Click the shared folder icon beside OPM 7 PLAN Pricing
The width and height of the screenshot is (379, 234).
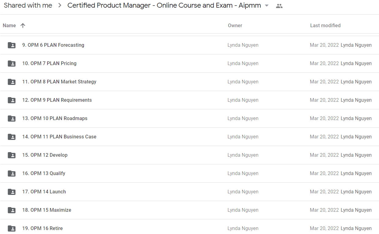click(12, 64)
